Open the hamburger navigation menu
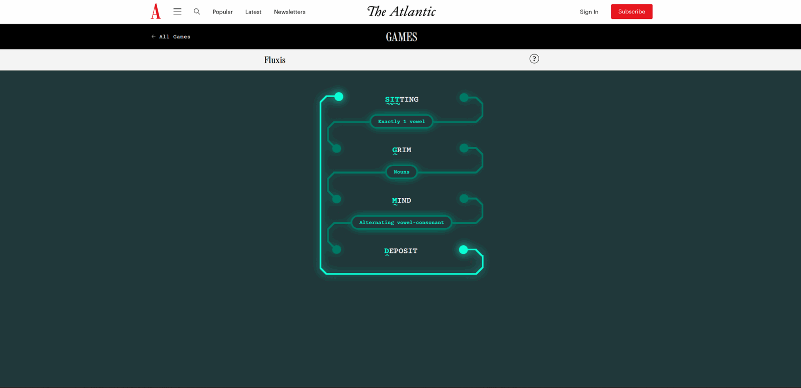 coord(177,11)
